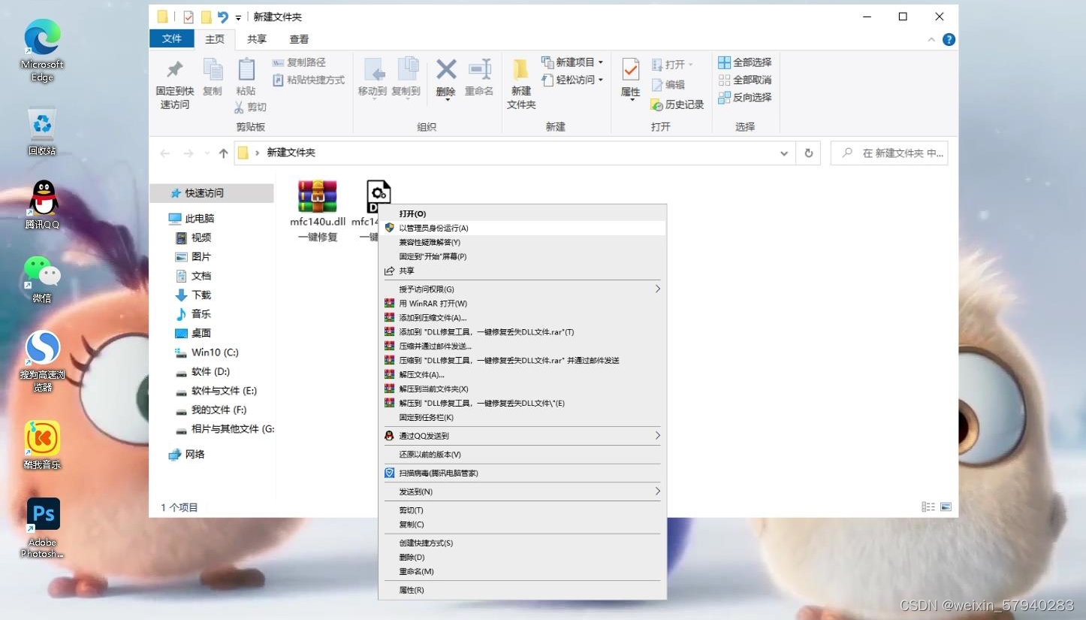1086x620 pixels.
Task: Choose Extract to current folder (解压到当前文件夹)
Action: click(x=522, y=389)
